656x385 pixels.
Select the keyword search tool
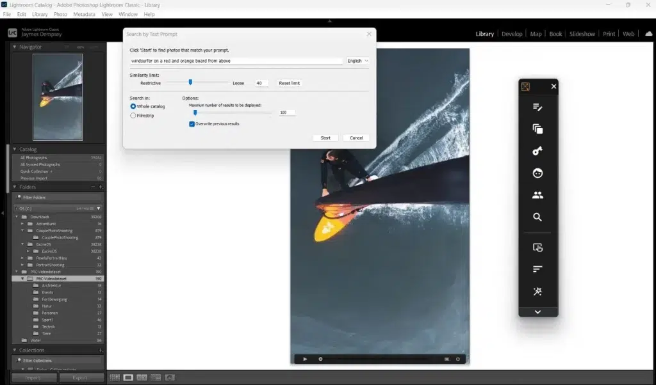[x=537, y=151]
